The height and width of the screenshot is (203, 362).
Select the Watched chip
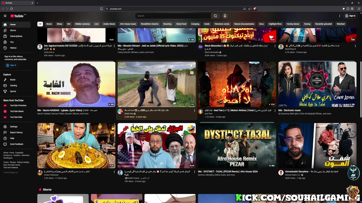[341, 24]
